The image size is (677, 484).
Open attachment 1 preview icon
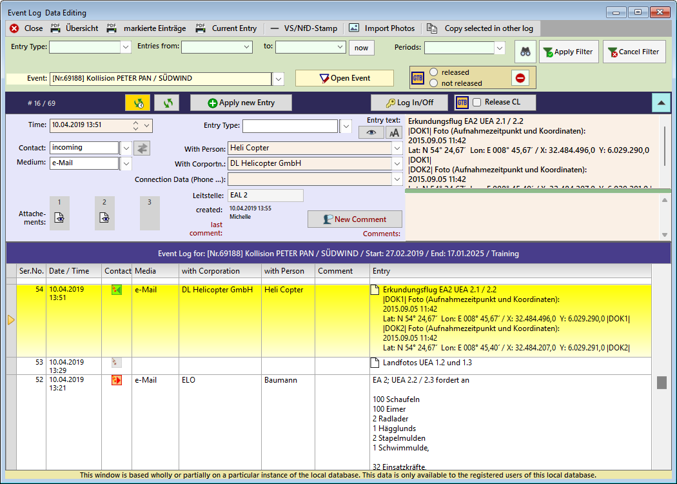[x=59, y=218]
